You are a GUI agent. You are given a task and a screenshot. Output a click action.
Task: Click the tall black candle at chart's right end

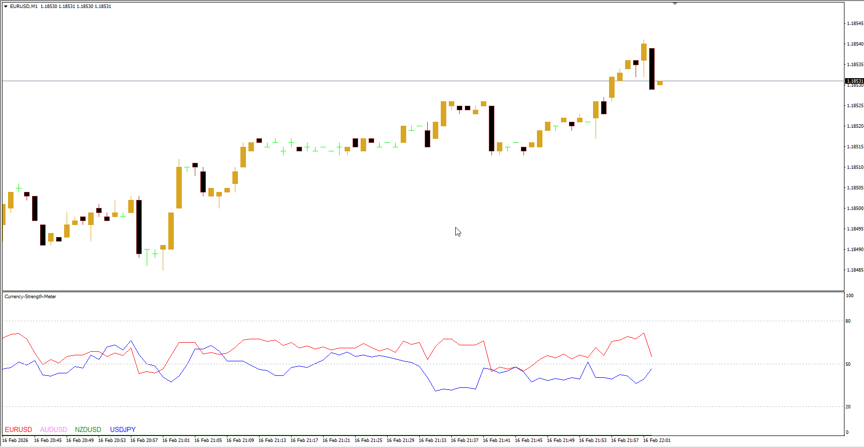tap(652, 69)
